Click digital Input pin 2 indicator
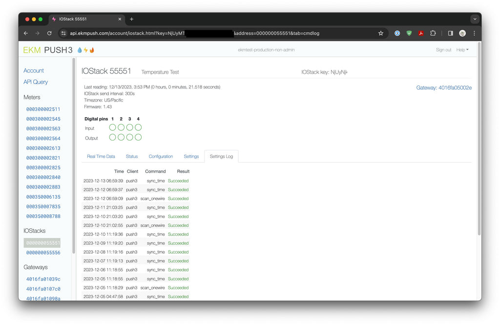Screen dimensions: 500x325 click(121, 127)
